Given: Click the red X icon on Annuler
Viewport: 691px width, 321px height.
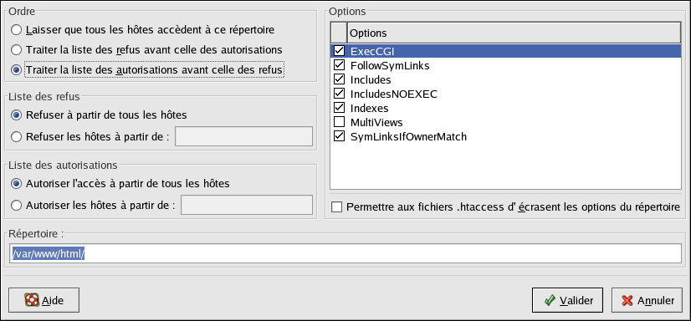Looking at the screenshot, I should point(627,300).
